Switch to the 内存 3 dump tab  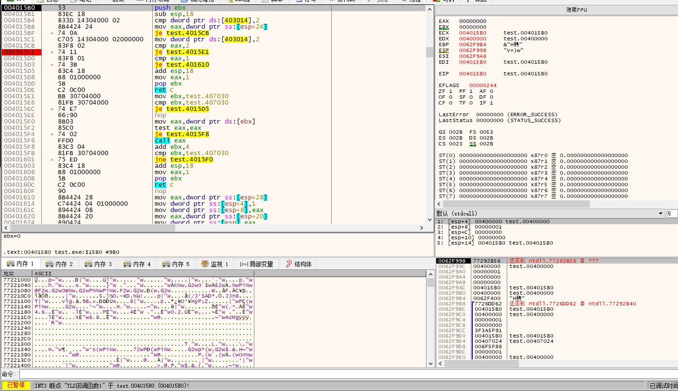[98, 264]
